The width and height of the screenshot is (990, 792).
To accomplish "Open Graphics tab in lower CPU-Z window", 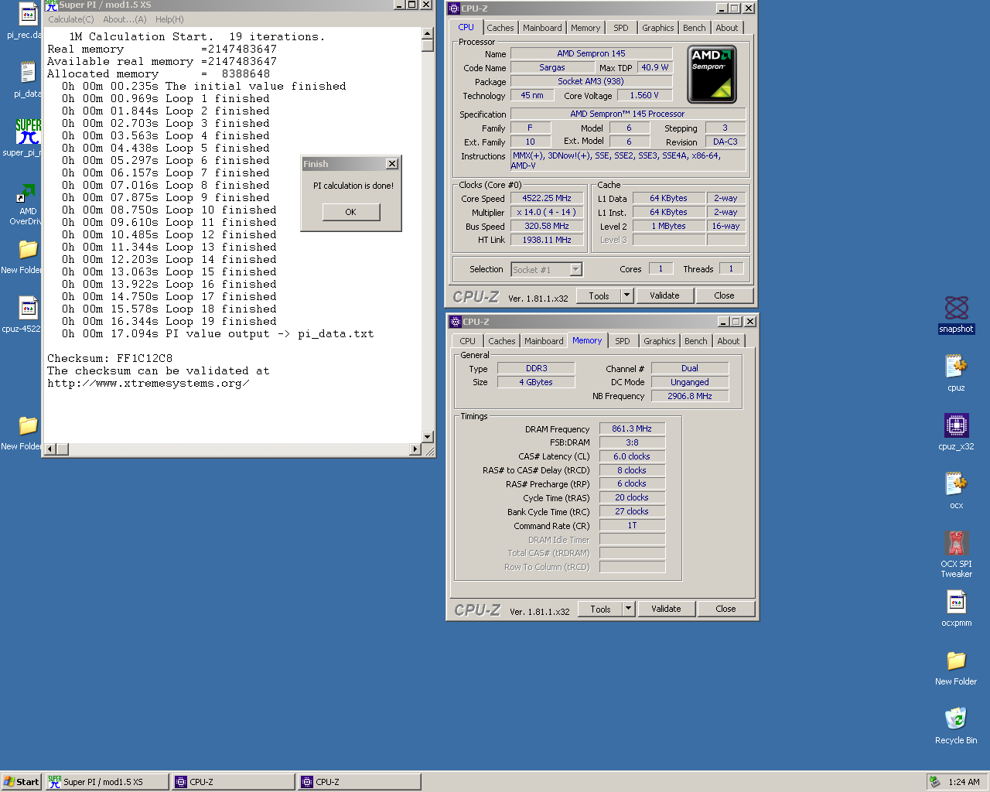I will click(x=660, y=341).
